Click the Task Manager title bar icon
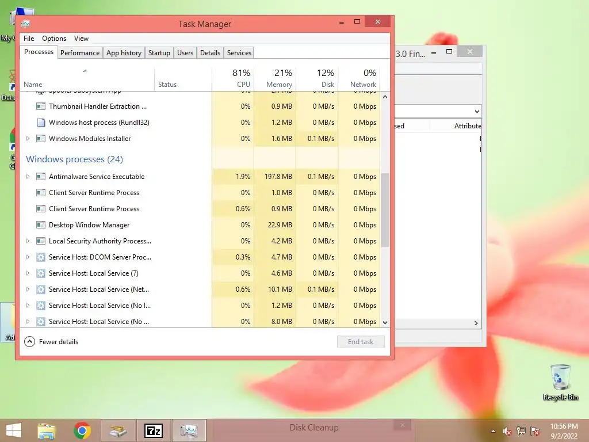Image resolution: width=589 pixels, height=442 pixels. coord(25,24)
